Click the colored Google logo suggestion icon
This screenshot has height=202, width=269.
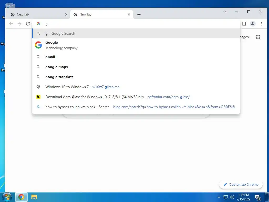[x=38, y=45]
